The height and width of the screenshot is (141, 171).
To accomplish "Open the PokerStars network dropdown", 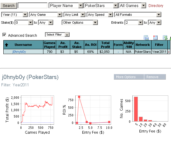I will [101, 5].
